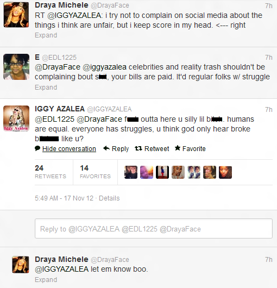This screenshot has width=277, height=288.
Task: Expand Draya Michele's retweet at top
Action: (46, 35)
